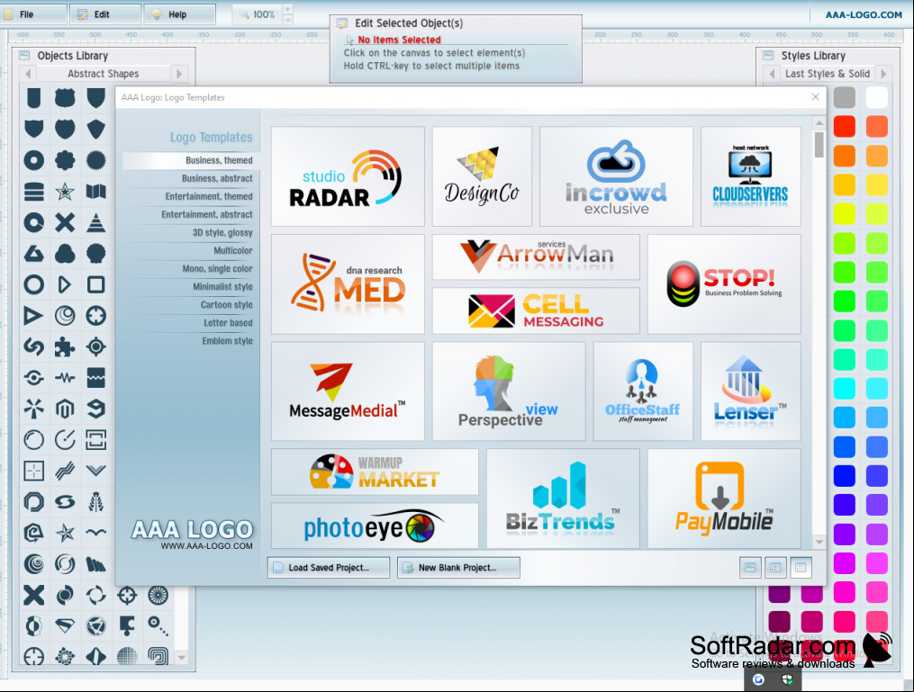Select the Entertainment, themed category
914x692 pixels.
point(191,196)
